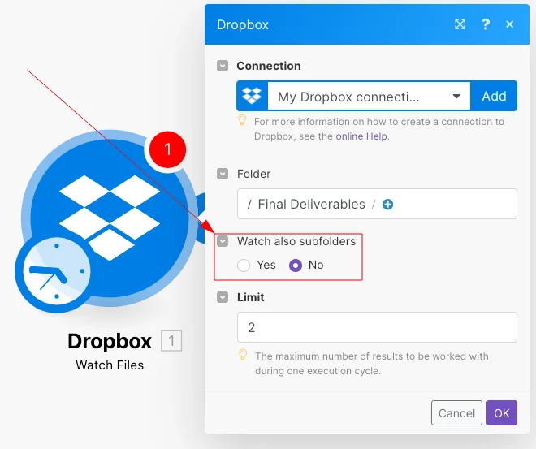Viewport: 536px width, 449px height.
Task: Open the online Help link
Action: (361, 136)
